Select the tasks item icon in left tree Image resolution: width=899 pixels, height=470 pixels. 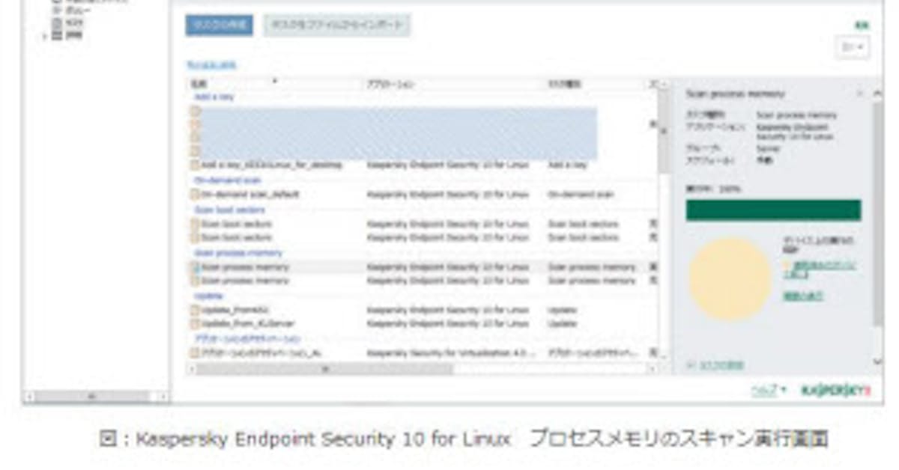(58, 22)
